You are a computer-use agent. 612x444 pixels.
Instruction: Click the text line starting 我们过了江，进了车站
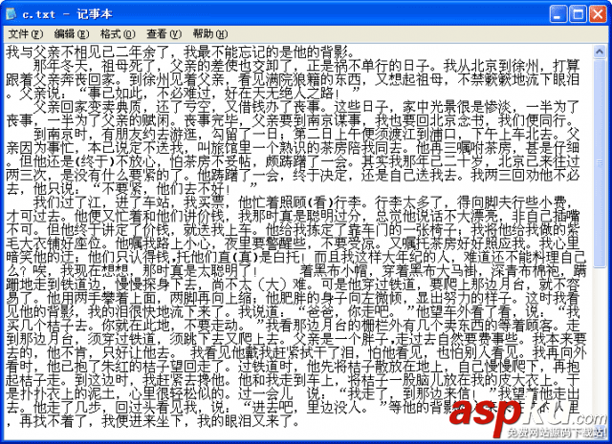[x=303, y=201]
